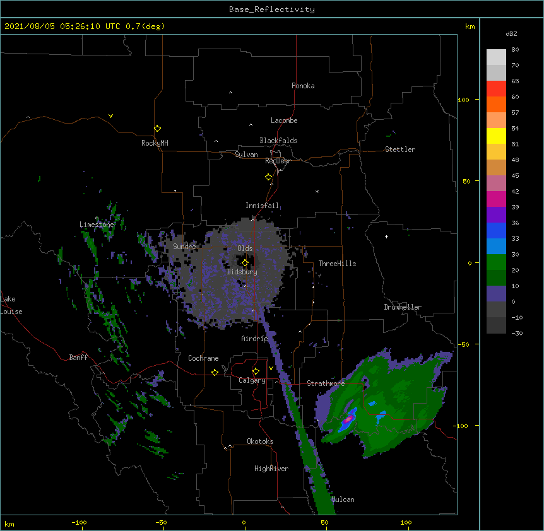Click the -100 tick on the bottom axis
Viewport: 544px width, 531px height.
[80, 522]
